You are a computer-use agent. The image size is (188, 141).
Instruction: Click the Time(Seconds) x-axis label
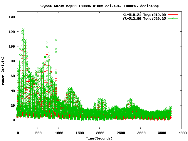99,138
